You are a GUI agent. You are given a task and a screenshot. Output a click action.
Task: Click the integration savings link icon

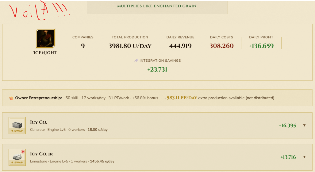[136, 61]
